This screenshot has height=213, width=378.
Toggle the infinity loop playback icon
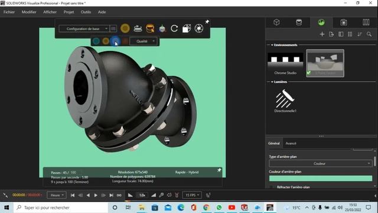119,195
